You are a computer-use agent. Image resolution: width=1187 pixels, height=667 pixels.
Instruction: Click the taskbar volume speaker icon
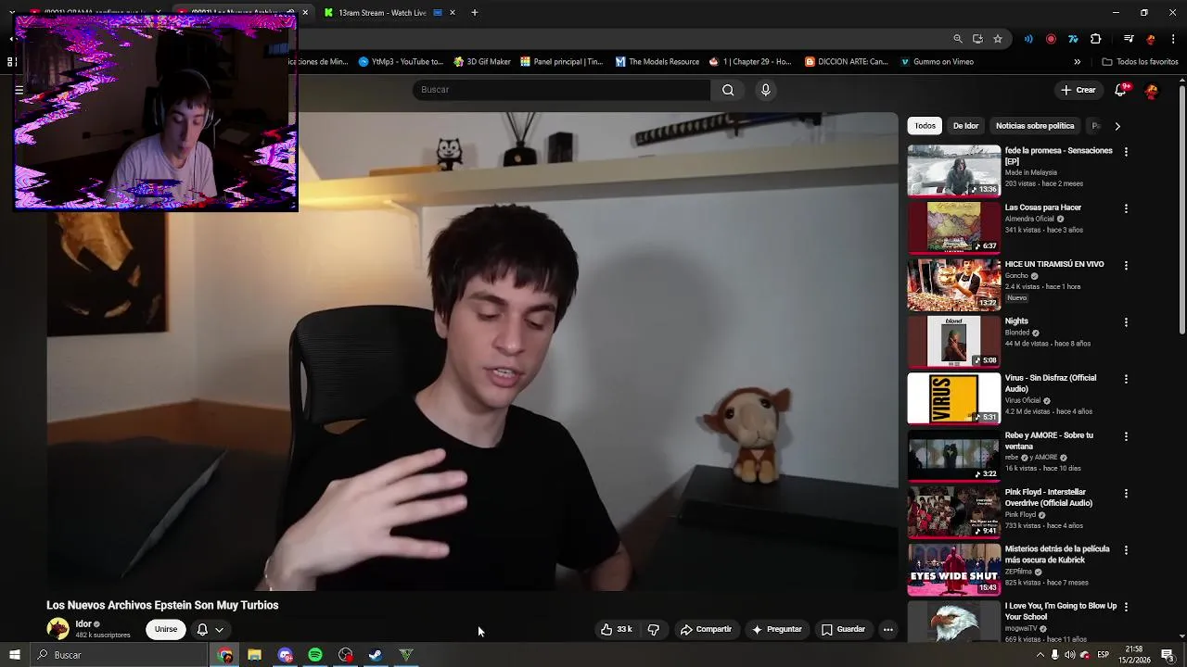tap(1070, 655)
